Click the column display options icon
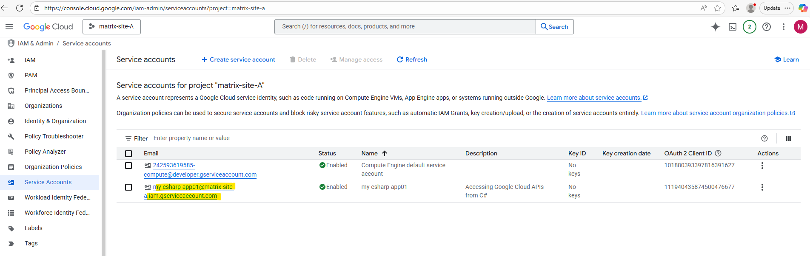 (788, 138)
